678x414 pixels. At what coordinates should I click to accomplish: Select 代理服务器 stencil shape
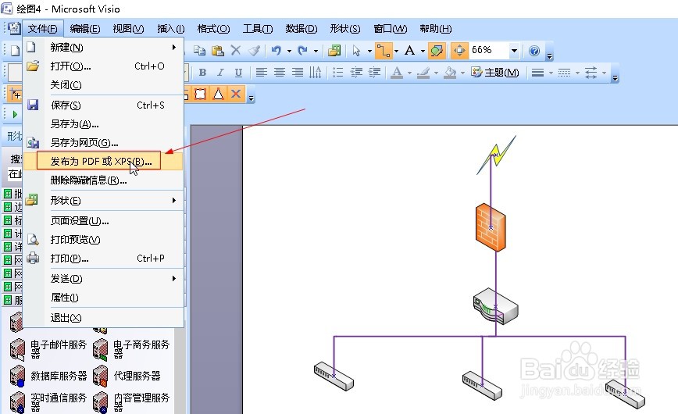[x=127, y=376]
